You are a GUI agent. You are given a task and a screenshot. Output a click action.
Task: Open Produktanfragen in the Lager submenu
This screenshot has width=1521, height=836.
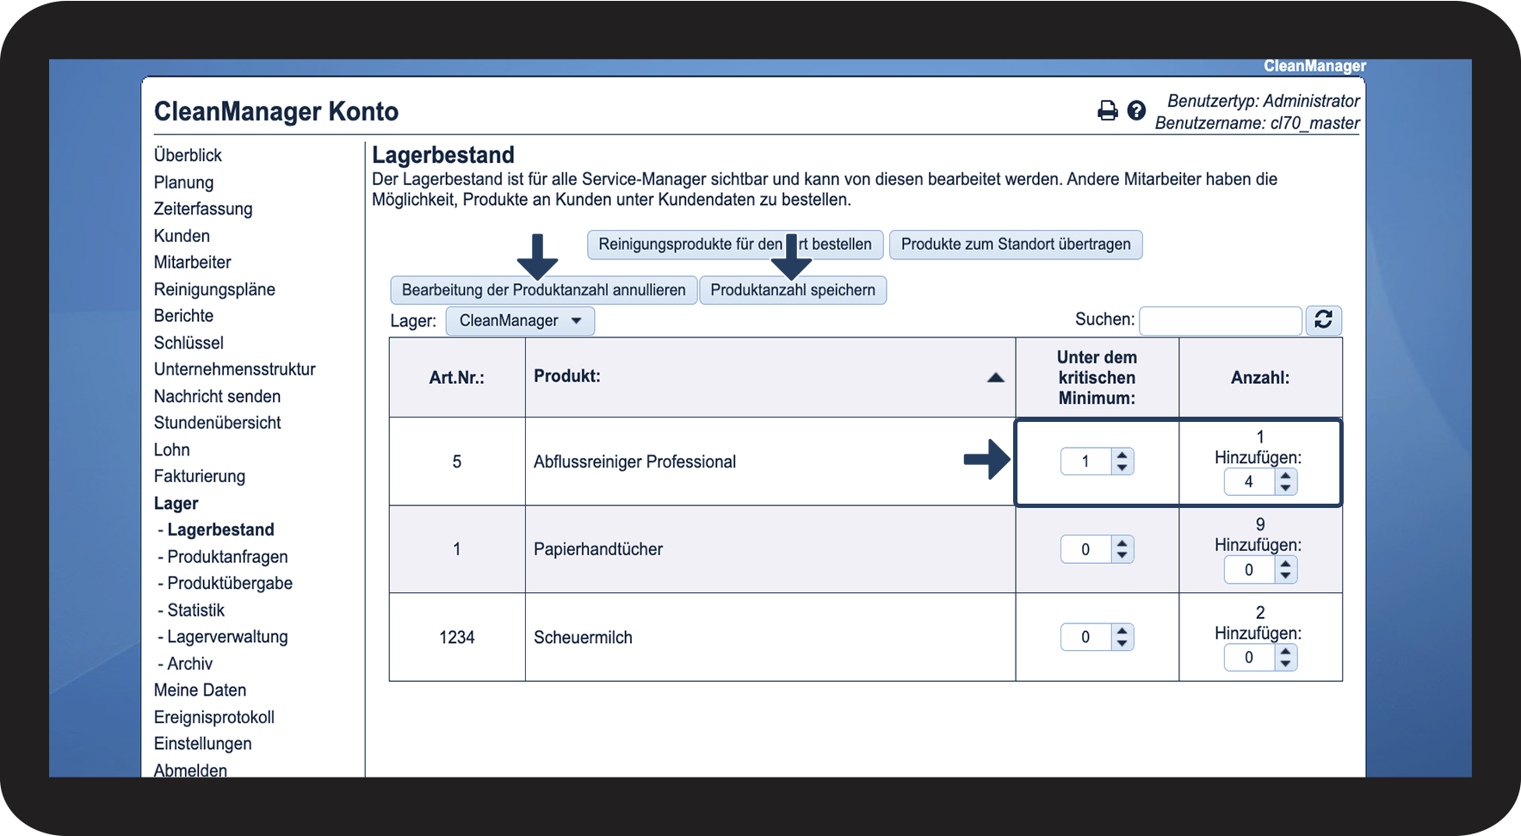coord(227,557)
